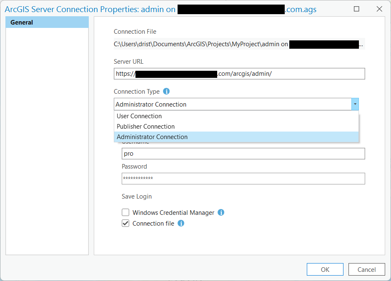Focus the Username field containing pro
Viewport: 391px width, 281px height.
tap(243, 154)
